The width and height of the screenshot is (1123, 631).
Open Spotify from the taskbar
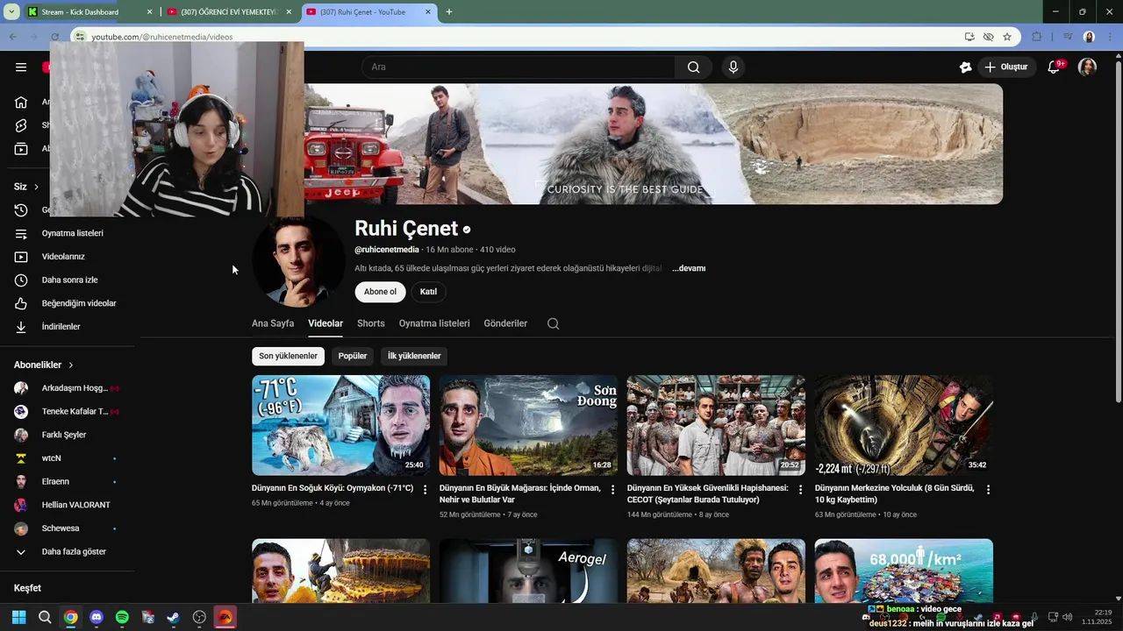pyautogui.click(x=122, y=617)
